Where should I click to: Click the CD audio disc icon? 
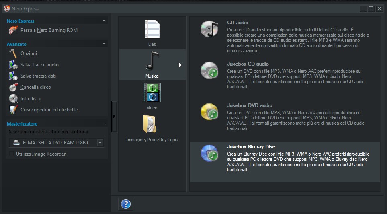tap(209, 29)
